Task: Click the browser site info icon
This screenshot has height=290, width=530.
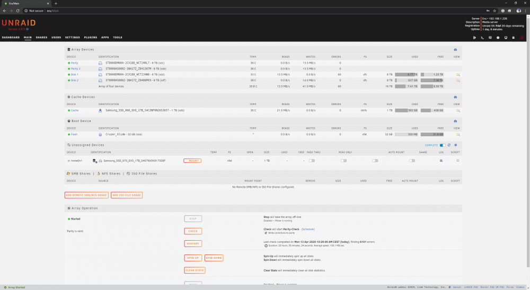Action: pyautogui.click(x=25, y=11)
